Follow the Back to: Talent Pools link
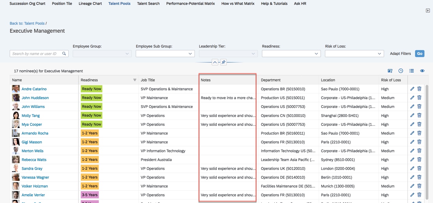The height and width of the screenshot is (203, 433). click(27, 23)
